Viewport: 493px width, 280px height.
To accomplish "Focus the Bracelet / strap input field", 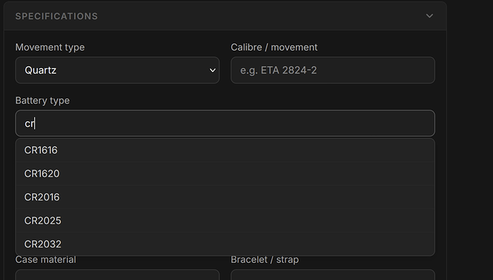I will [x=333, y=275].
